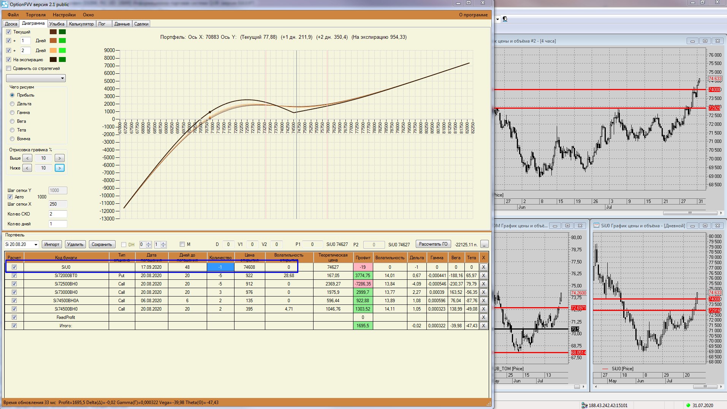
Task: Toggle the +1 Дней curve checkbox
Action: (x=9, y=41)
